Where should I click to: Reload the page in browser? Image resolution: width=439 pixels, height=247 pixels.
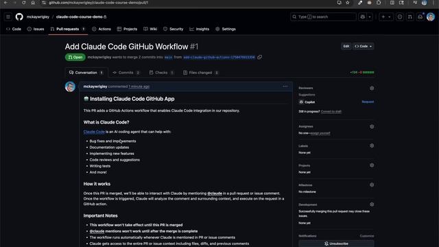tap(24, 3)
